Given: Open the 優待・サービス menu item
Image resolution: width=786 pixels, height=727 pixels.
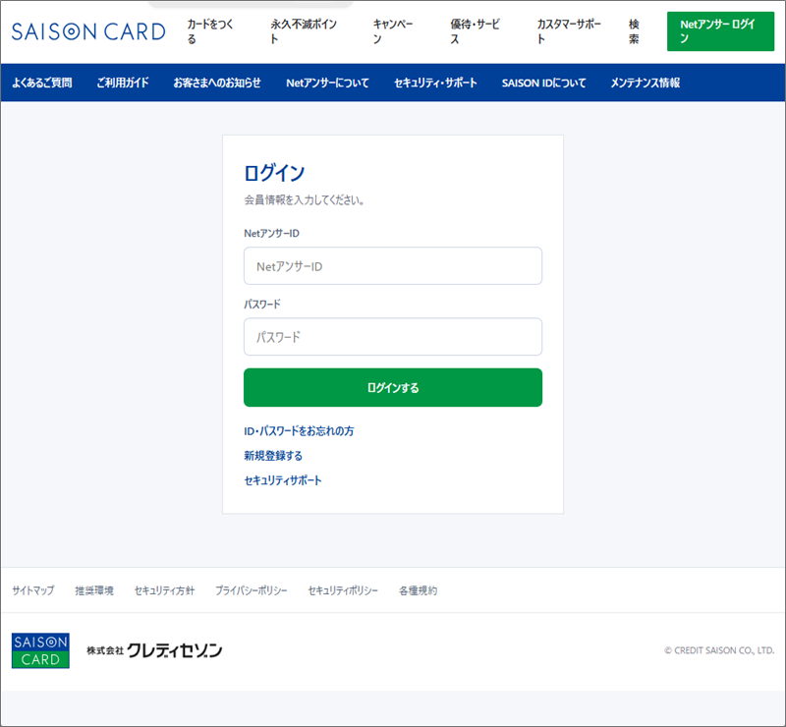Looking at the screenshot, I should pos(475,31).
